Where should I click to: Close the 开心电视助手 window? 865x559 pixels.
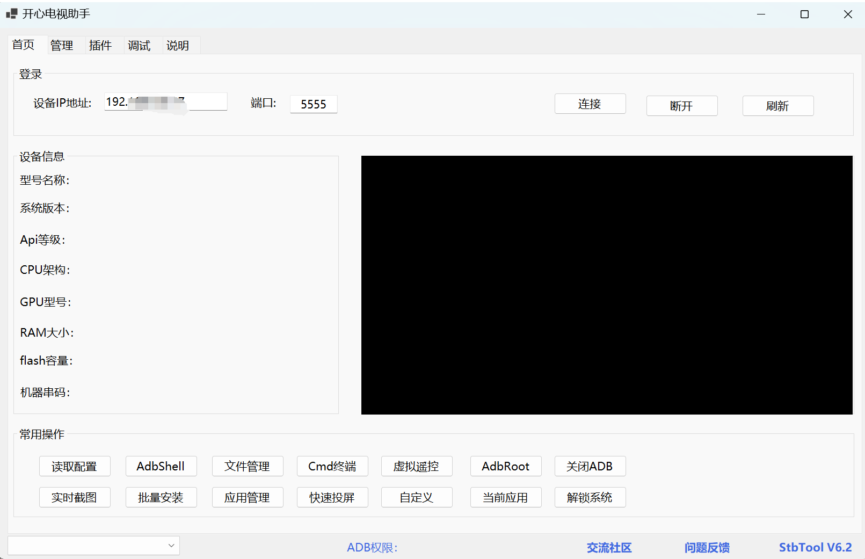coord(848,14)
